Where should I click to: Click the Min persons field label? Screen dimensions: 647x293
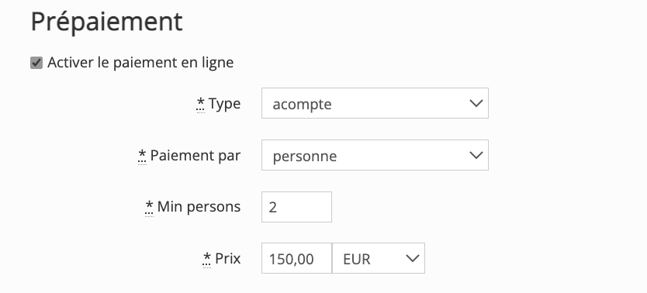pos(199,206)
